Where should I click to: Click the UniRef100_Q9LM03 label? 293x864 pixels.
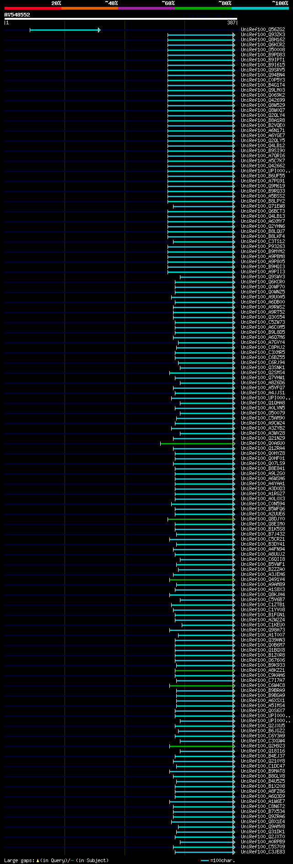coord(263,90)
